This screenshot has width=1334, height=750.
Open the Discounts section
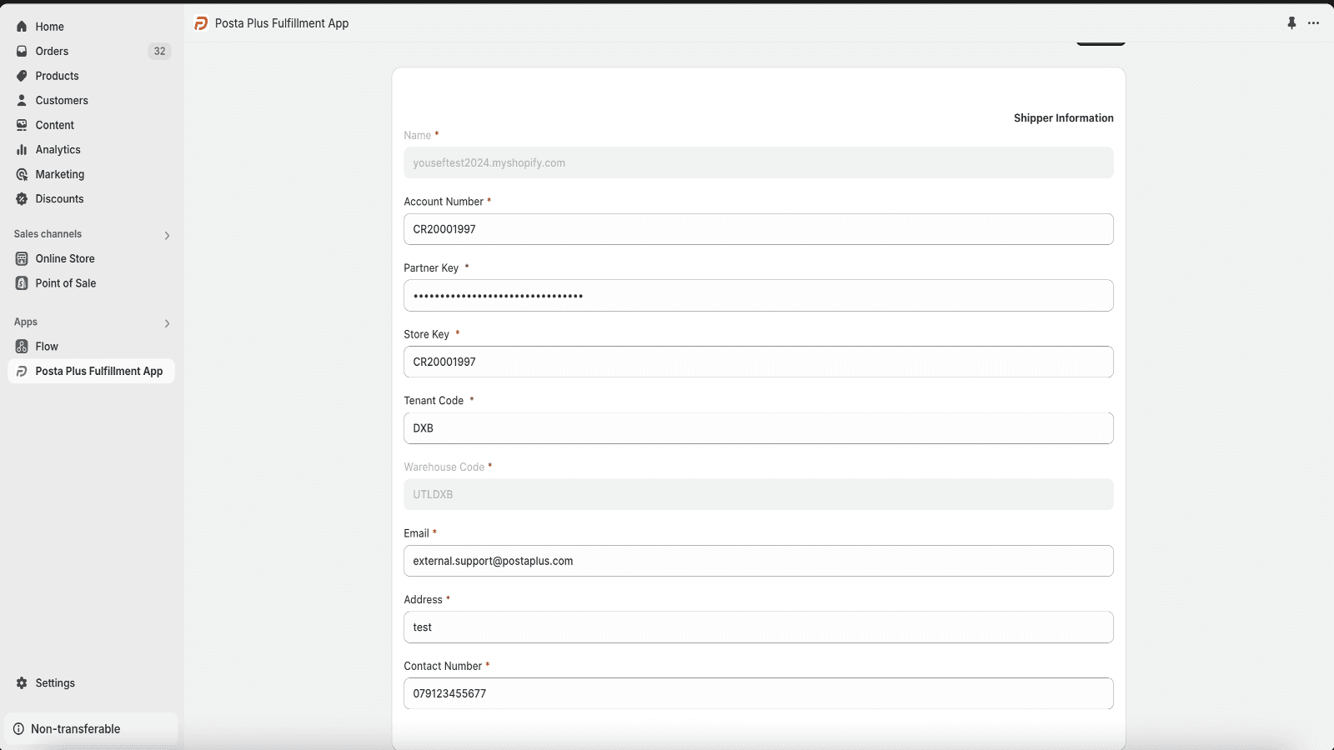59,198
